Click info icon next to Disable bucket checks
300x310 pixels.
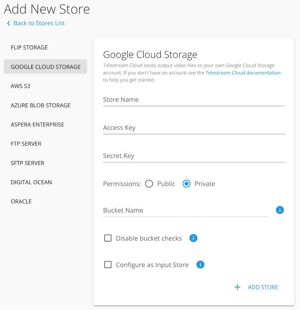(x=193, y=238)
